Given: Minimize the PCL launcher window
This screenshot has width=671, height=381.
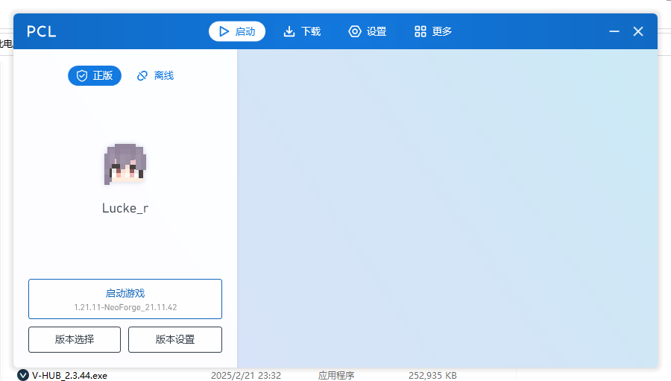Looking at the screenshot, I should click(x=614, y=31).
